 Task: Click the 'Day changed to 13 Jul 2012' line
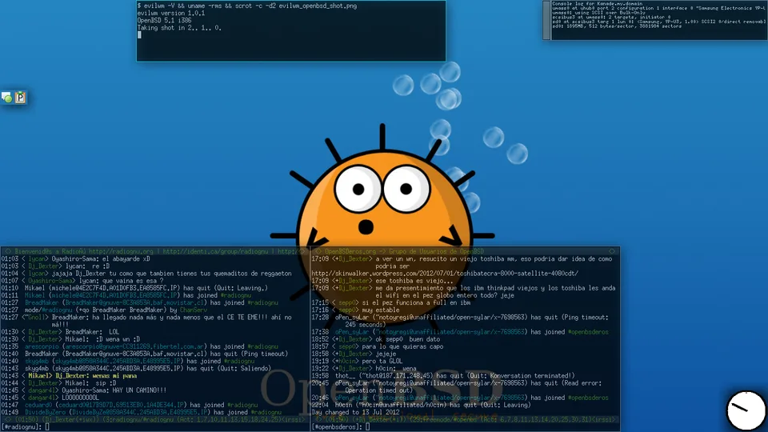pyautogui.click(x=355, y=413)
